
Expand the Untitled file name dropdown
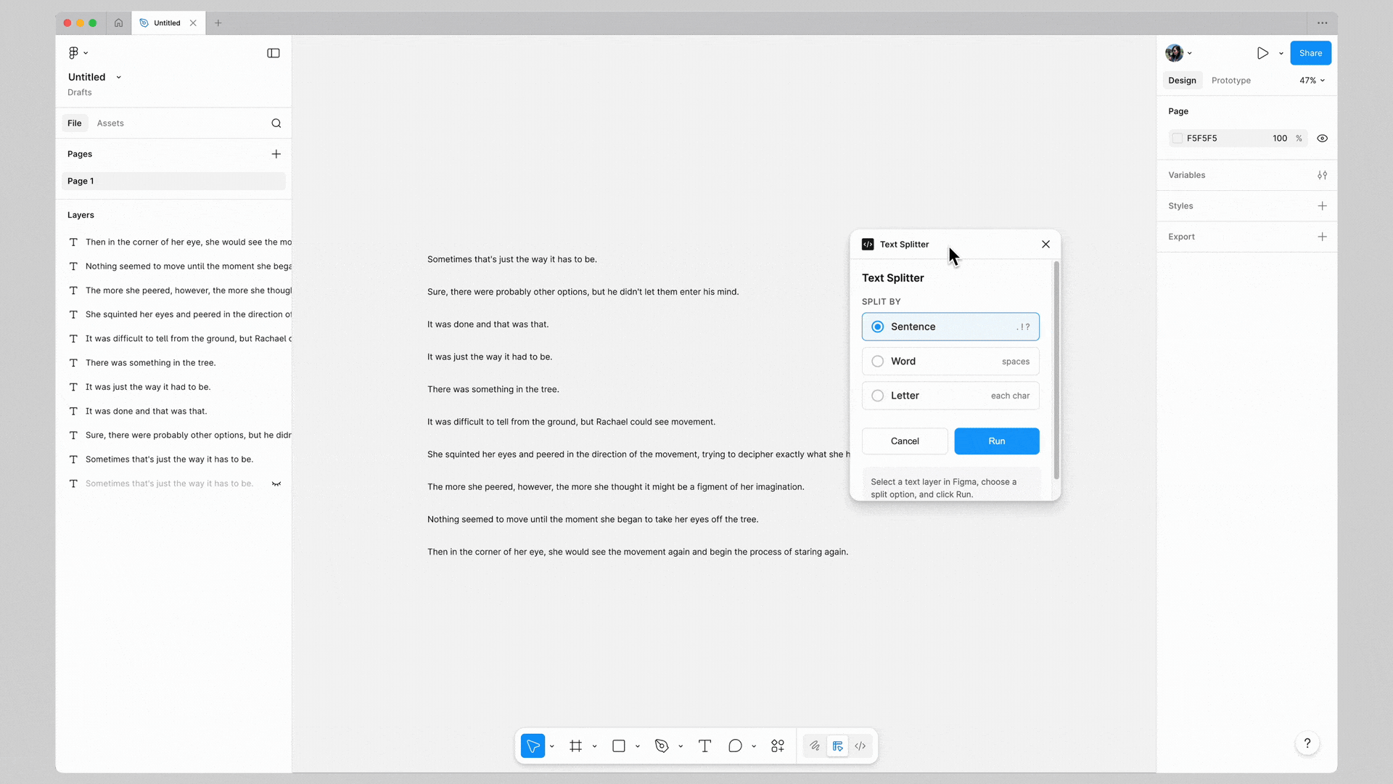point(119,77)
